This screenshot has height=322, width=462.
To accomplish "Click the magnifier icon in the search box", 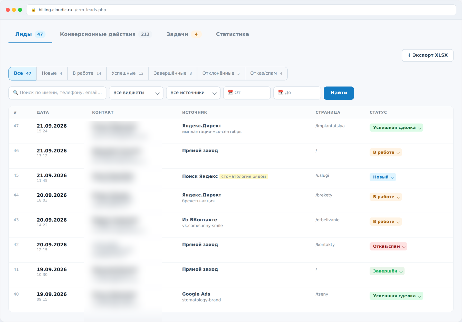I will [15, 93].
